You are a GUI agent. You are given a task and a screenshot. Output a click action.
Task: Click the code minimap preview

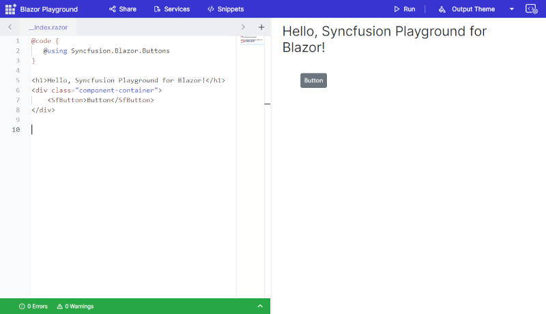pyautogui.click(x=251, y=40)
